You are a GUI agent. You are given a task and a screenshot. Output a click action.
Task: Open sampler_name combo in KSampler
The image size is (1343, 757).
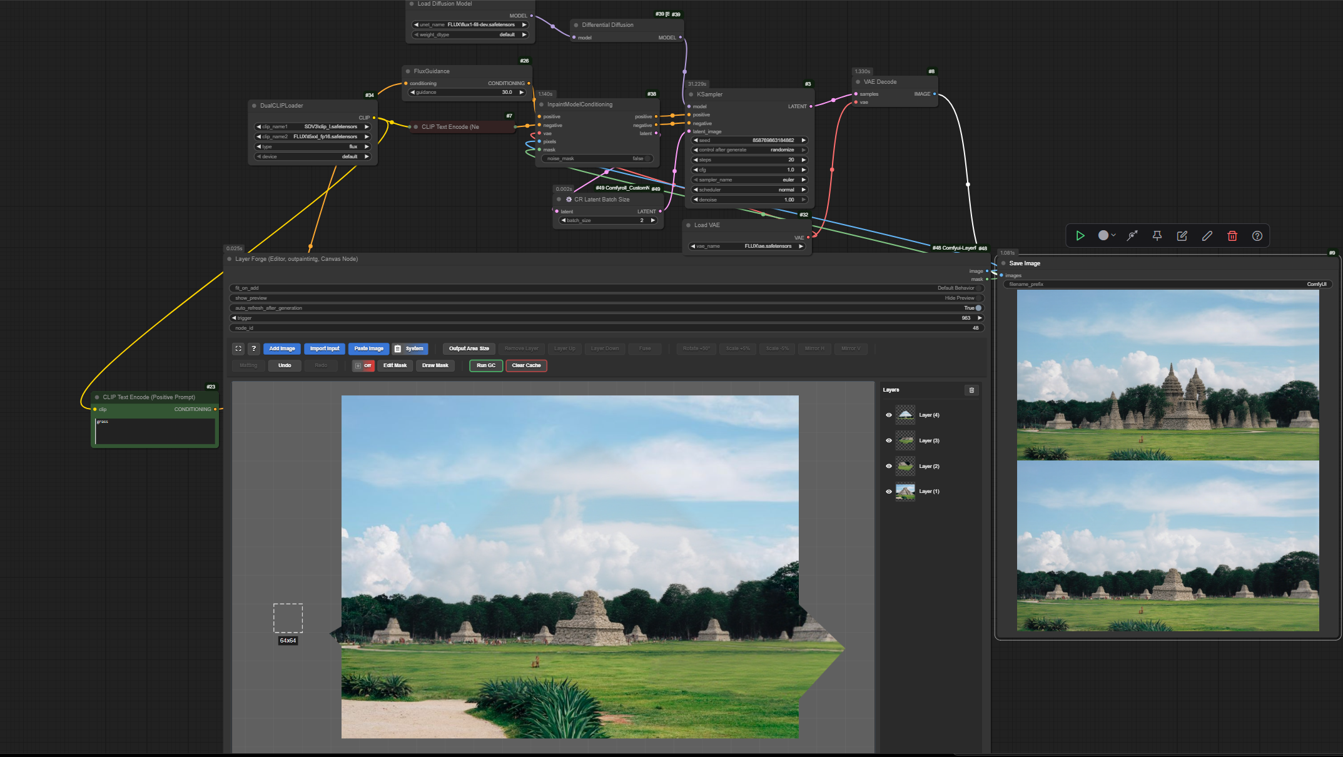point(749,180)
